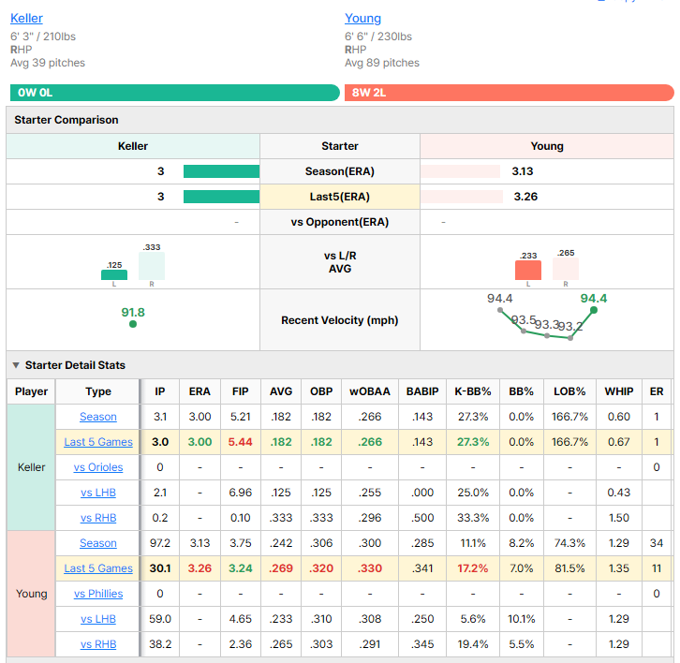Open Keller's vs LHB split link

98,493
